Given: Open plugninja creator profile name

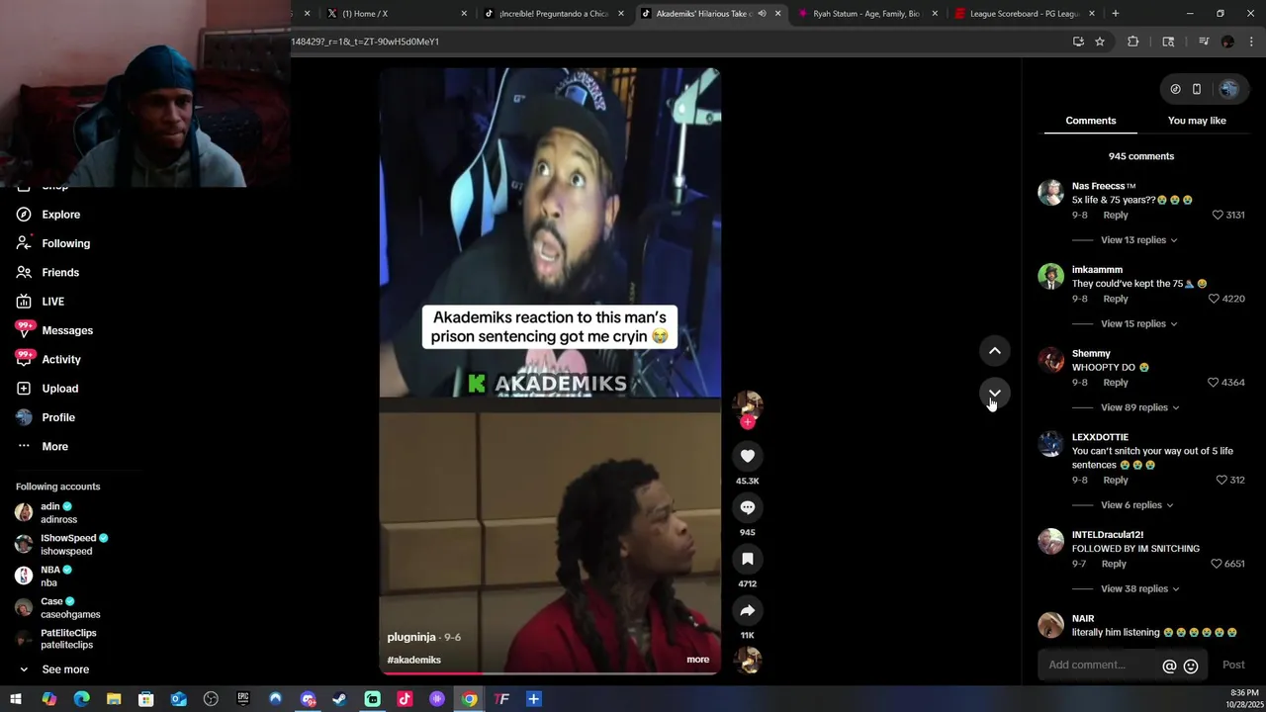Looking at the screenshot, I should tap(411, 638).
